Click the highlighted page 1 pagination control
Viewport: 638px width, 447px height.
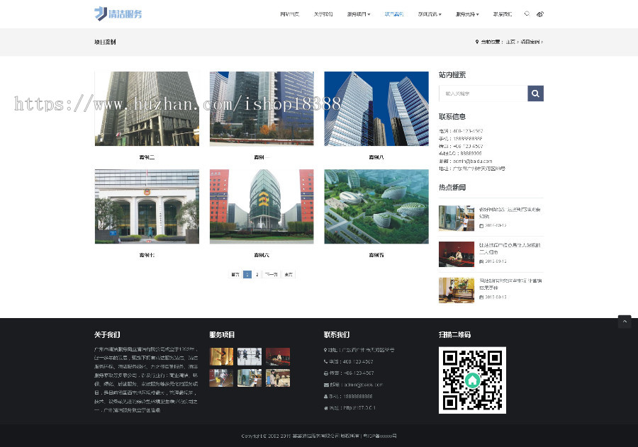[x=247, y=274]
